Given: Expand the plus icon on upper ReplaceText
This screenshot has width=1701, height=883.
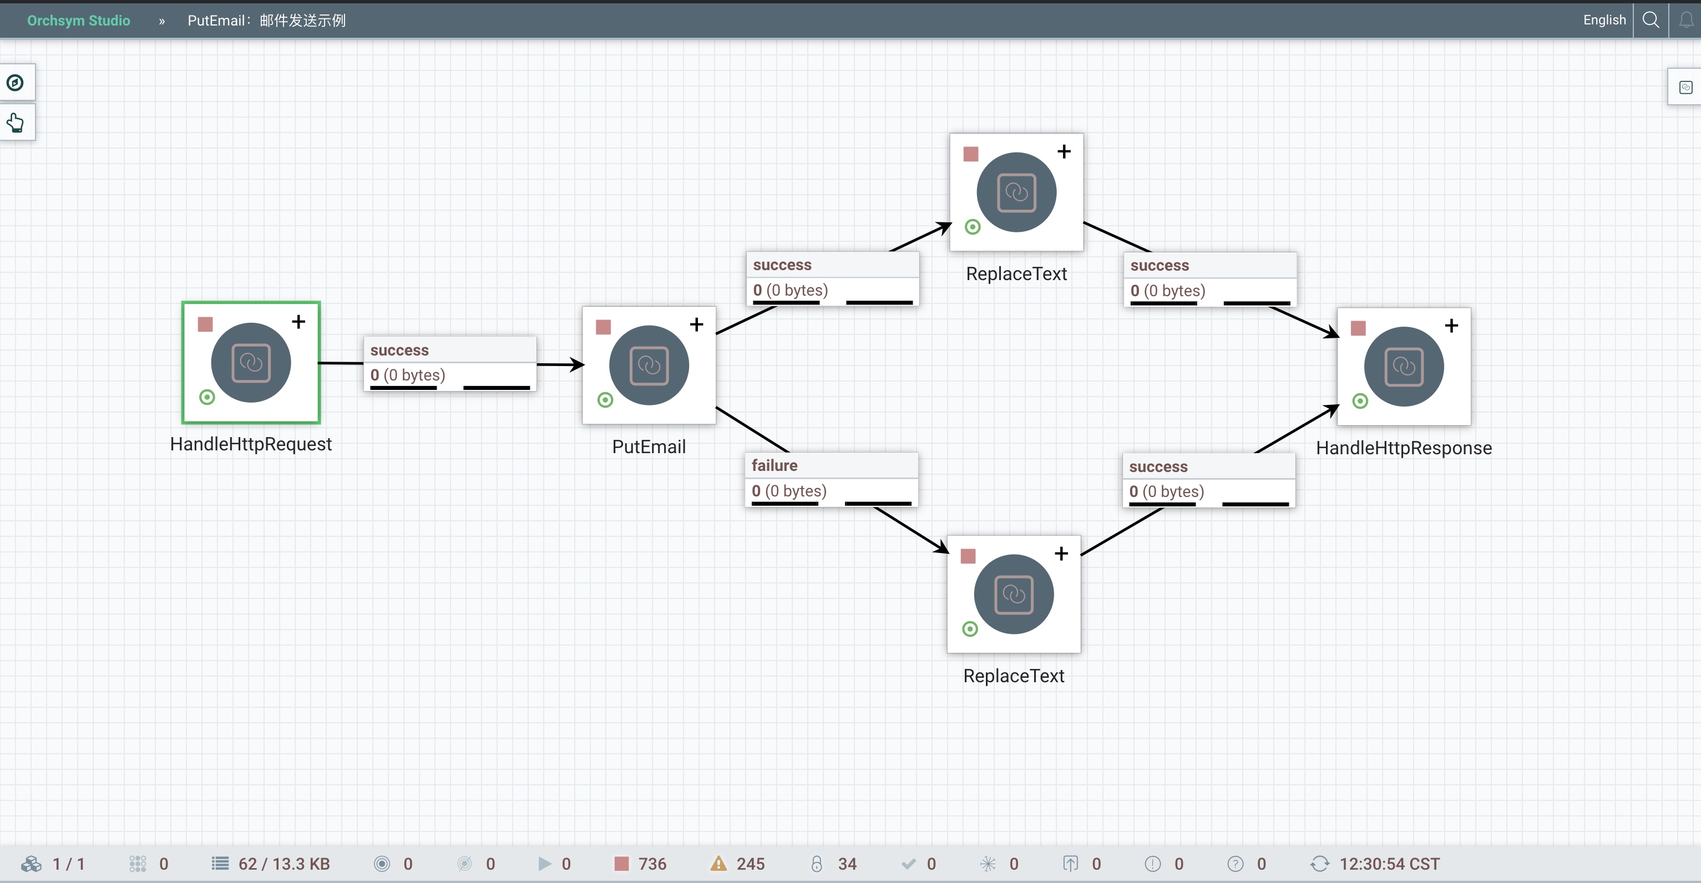Looking at the screenshot, I should pos(1064,152).
